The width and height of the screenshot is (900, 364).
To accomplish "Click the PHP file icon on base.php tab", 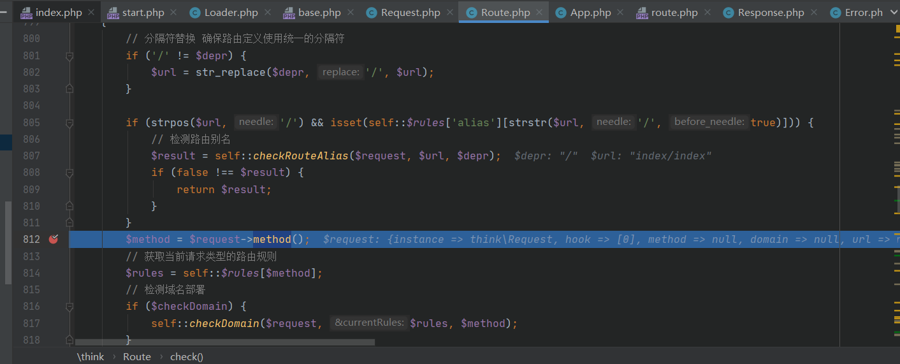I will pyautogui.click(x=289, y=13).
